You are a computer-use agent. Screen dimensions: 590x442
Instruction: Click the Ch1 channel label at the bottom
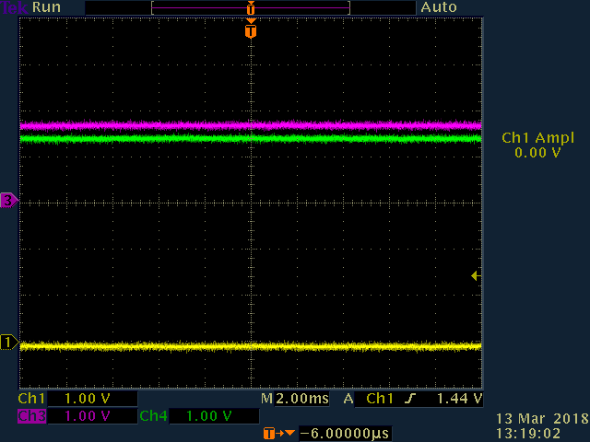(31, 399)
